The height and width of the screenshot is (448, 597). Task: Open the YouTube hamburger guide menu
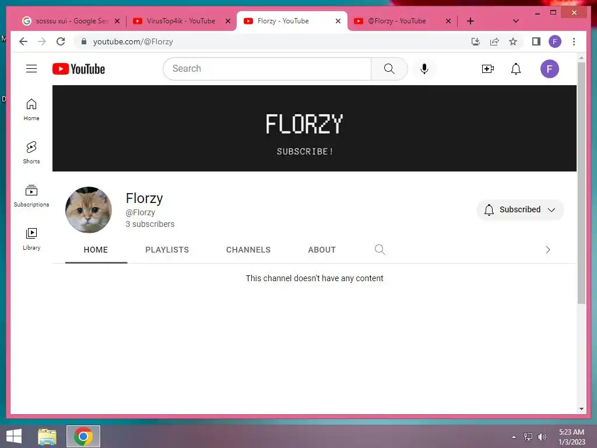[31, 69]
